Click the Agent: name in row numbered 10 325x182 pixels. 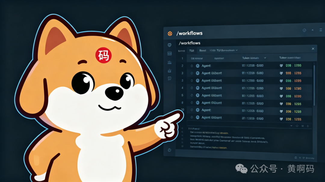206,110
